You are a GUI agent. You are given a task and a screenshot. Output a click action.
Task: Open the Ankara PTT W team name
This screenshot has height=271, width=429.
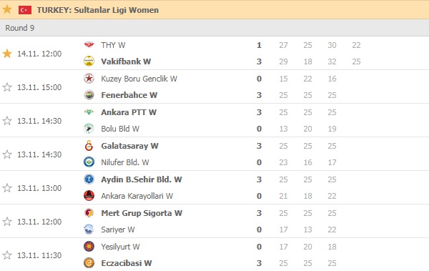[129, 112]
